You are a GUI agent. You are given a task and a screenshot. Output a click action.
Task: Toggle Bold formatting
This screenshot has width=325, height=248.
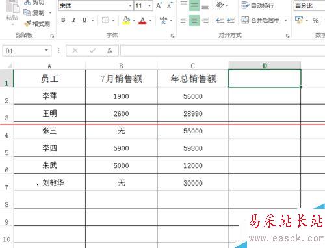point(63,20)
